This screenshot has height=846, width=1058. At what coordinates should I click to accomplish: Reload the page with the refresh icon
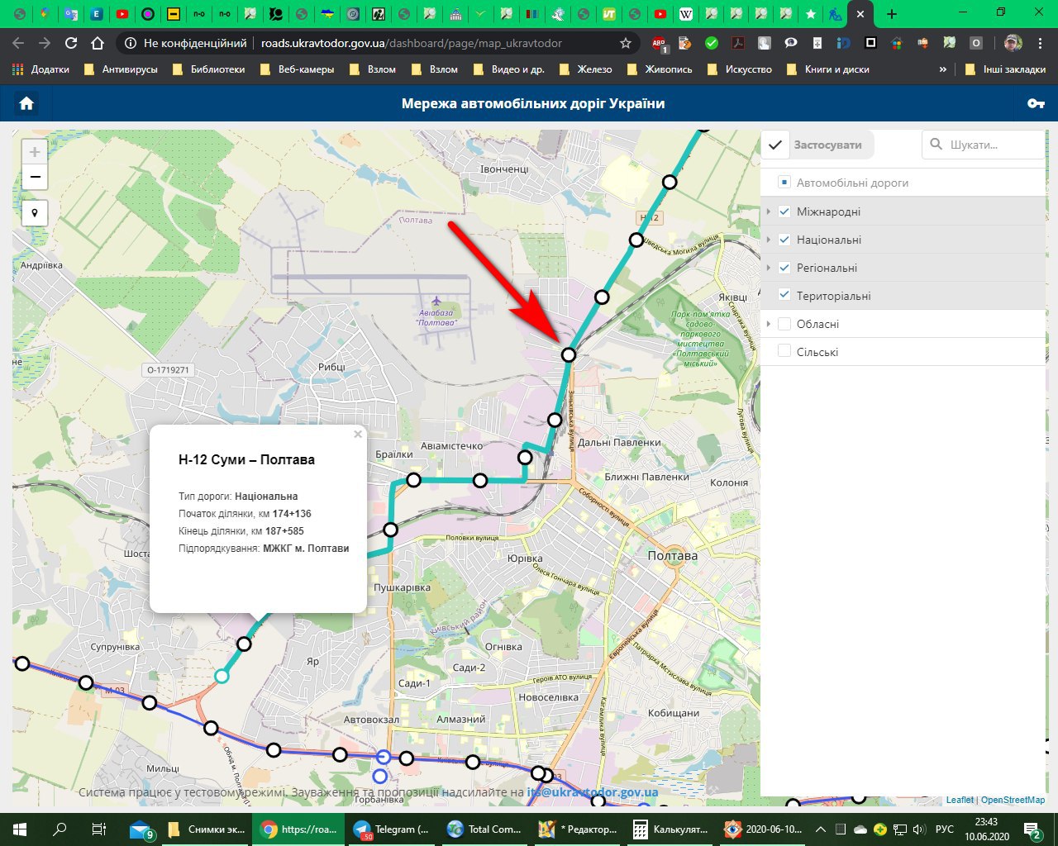[71, 43]
